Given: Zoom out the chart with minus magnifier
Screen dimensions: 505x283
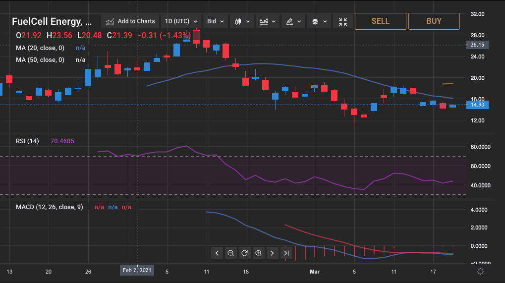Looking at the screenshot, I should (x=230, y=253).
